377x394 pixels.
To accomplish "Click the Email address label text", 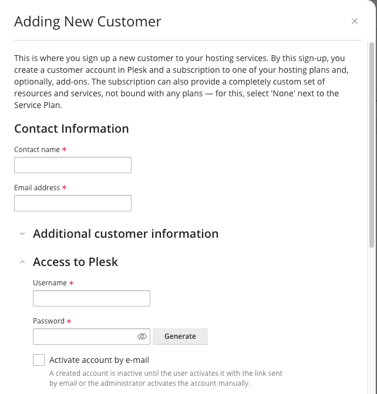I will [x=37, y=188].
